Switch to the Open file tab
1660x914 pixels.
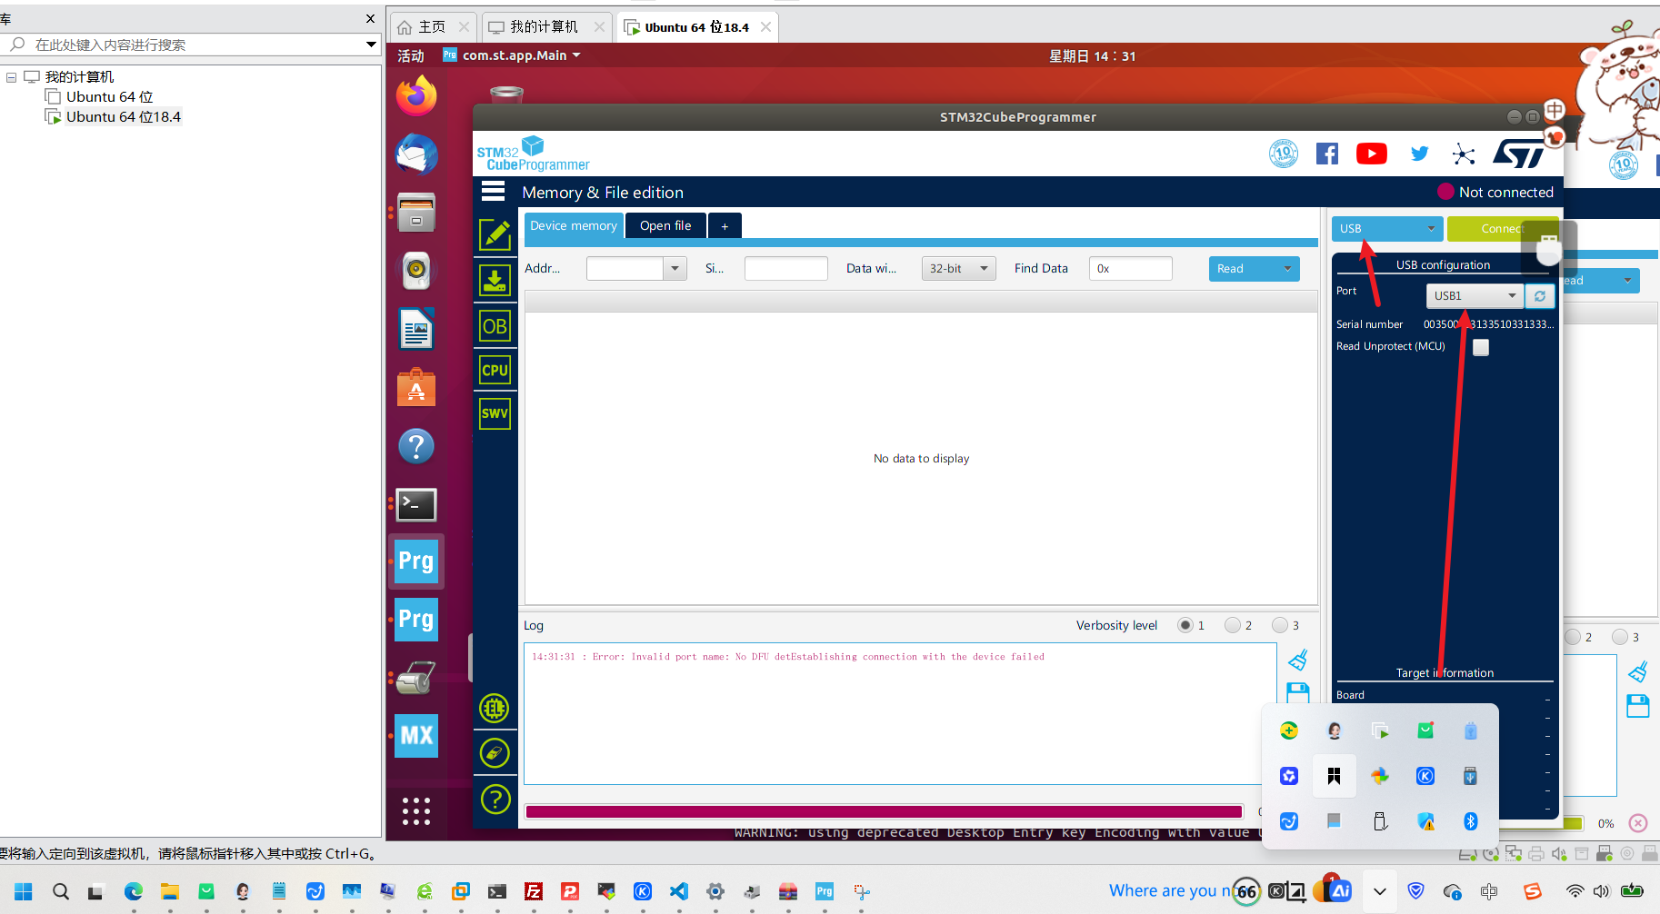point(665,225)
